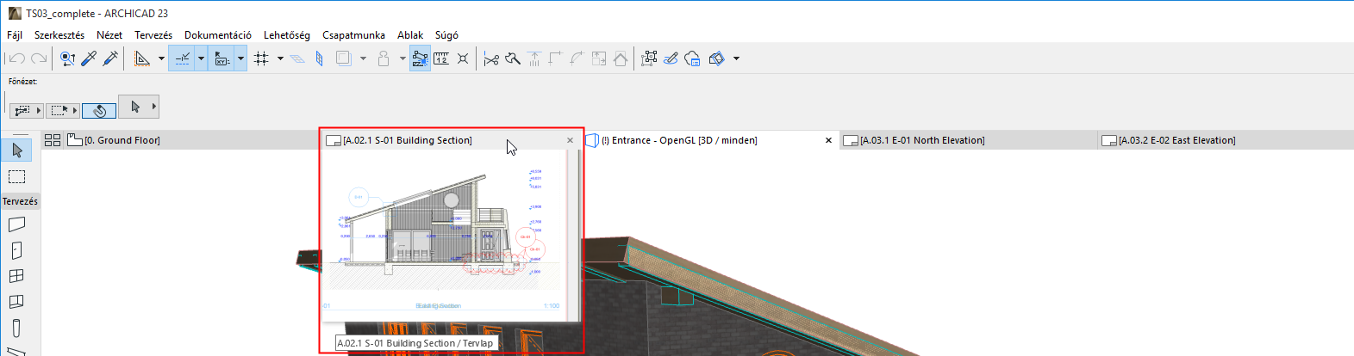This screenshot has height=356, width=1354.
Task: Select the Wall tool in toolbox
Action: 16,224
